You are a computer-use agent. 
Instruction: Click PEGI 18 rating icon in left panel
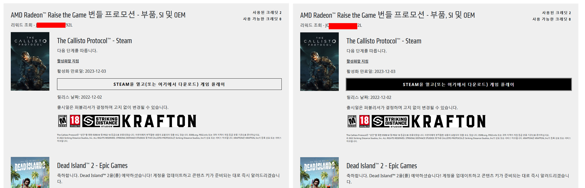(x=75, y=121)
